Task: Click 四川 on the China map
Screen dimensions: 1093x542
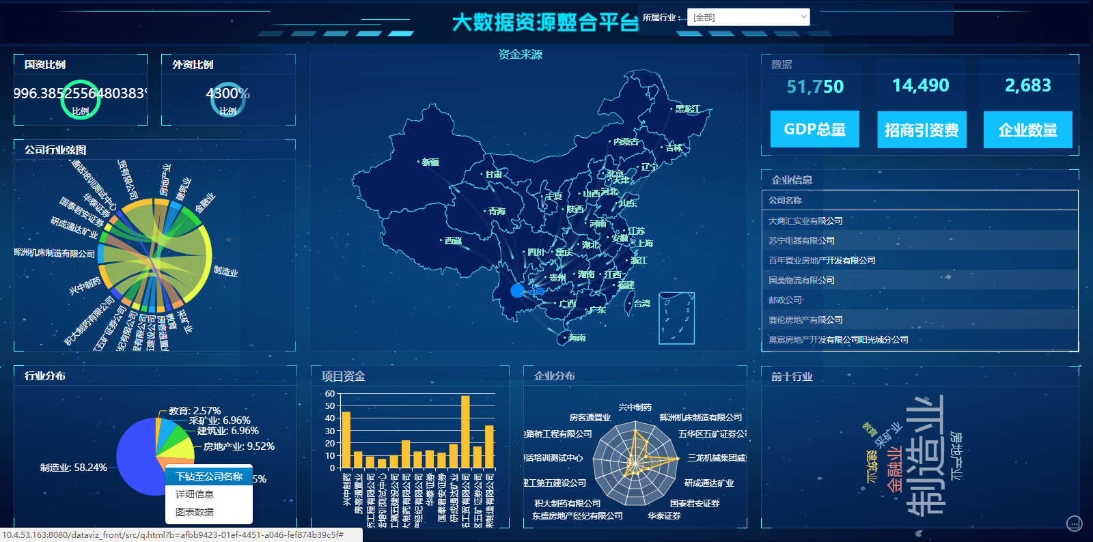Action: coord(536,252)
